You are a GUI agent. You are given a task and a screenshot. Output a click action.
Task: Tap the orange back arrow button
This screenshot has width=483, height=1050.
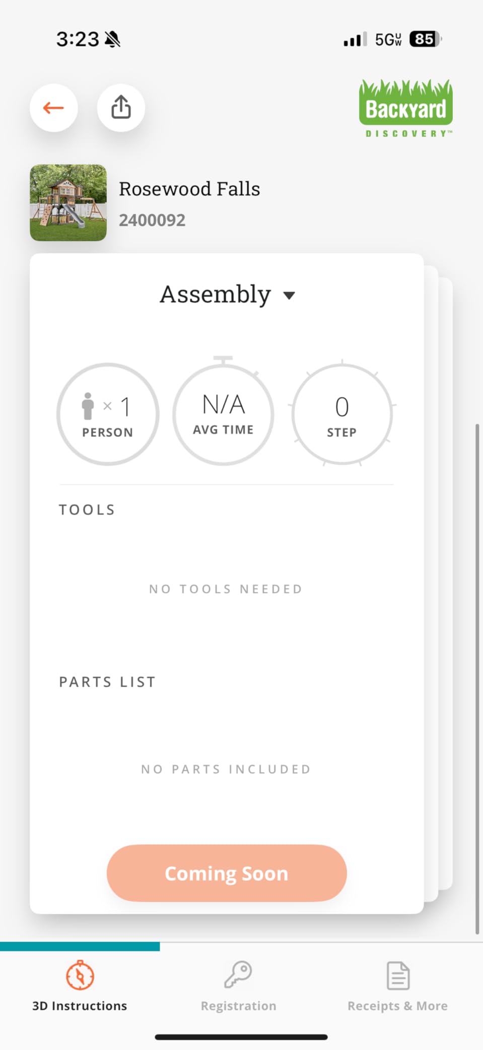[53, 108]
